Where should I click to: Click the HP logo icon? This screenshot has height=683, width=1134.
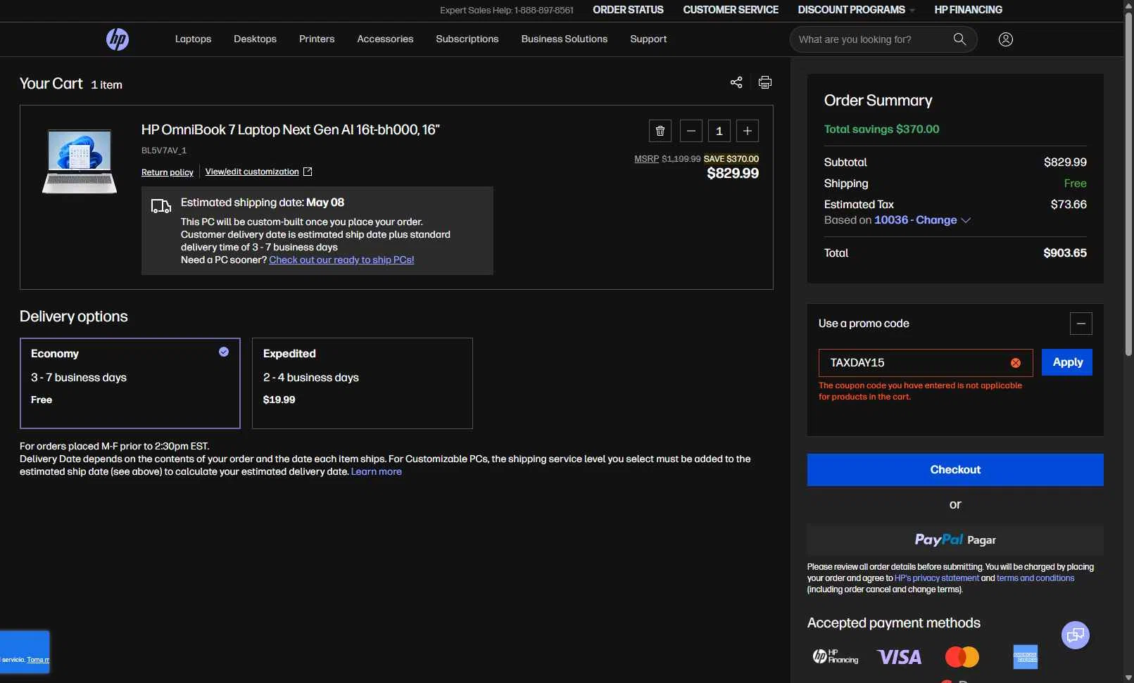click(118, 39)
